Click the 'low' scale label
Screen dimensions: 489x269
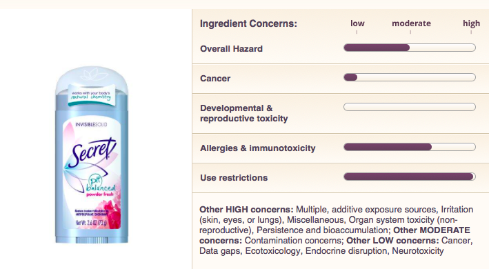coord(357,23)
